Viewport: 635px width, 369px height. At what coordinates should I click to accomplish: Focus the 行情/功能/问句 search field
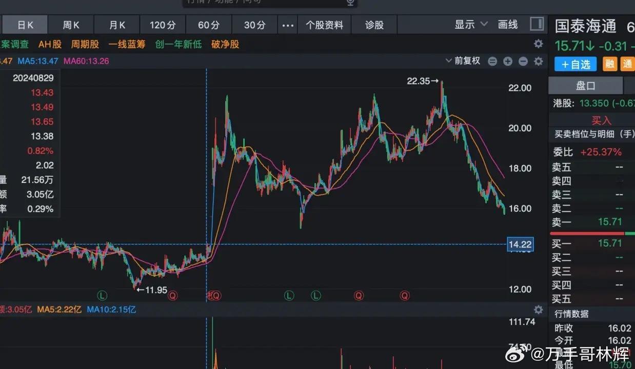click(269, 2)
